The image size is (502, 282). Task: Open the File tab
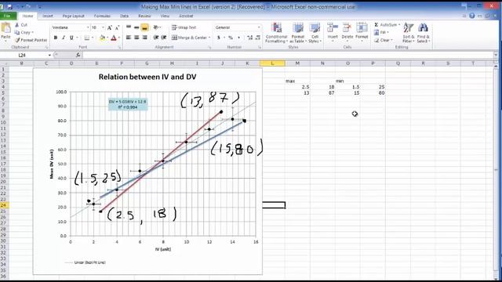tap(7, 16)
